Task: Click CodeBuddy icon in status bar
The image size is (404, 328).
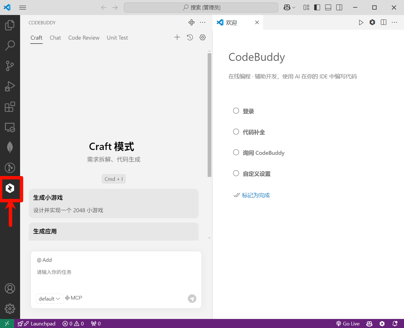Action: (382, 323)
